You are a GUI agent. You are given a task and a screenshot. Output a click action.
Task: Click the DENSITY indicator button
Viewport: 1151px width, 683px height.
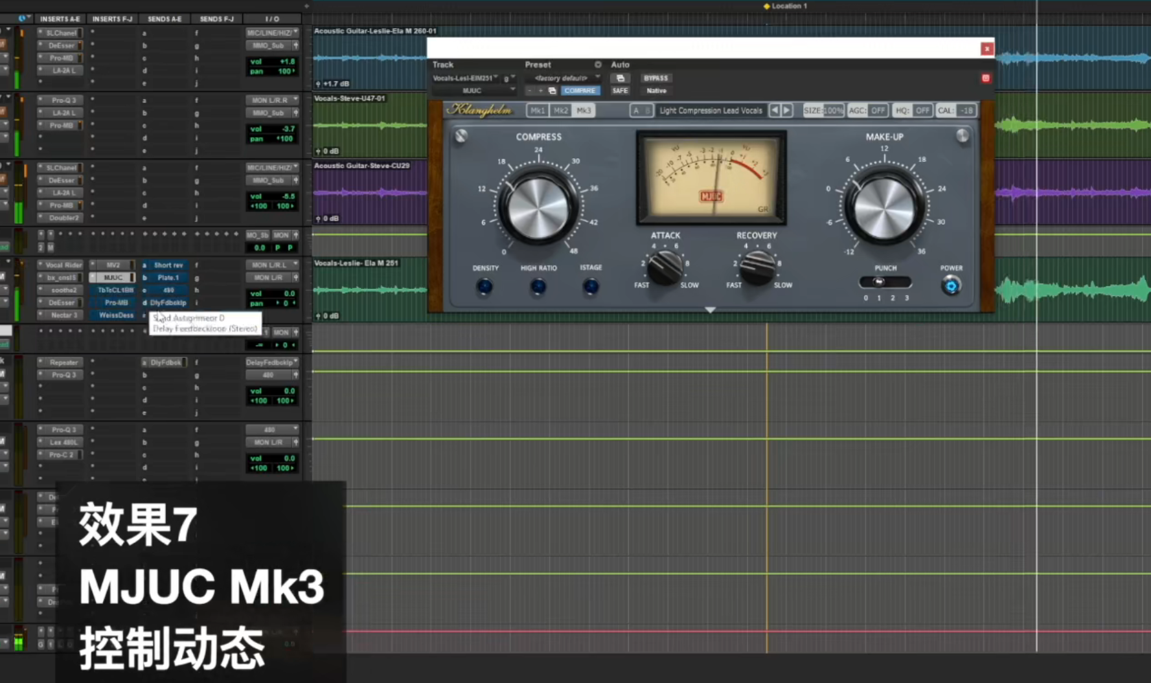click(484, 286)
